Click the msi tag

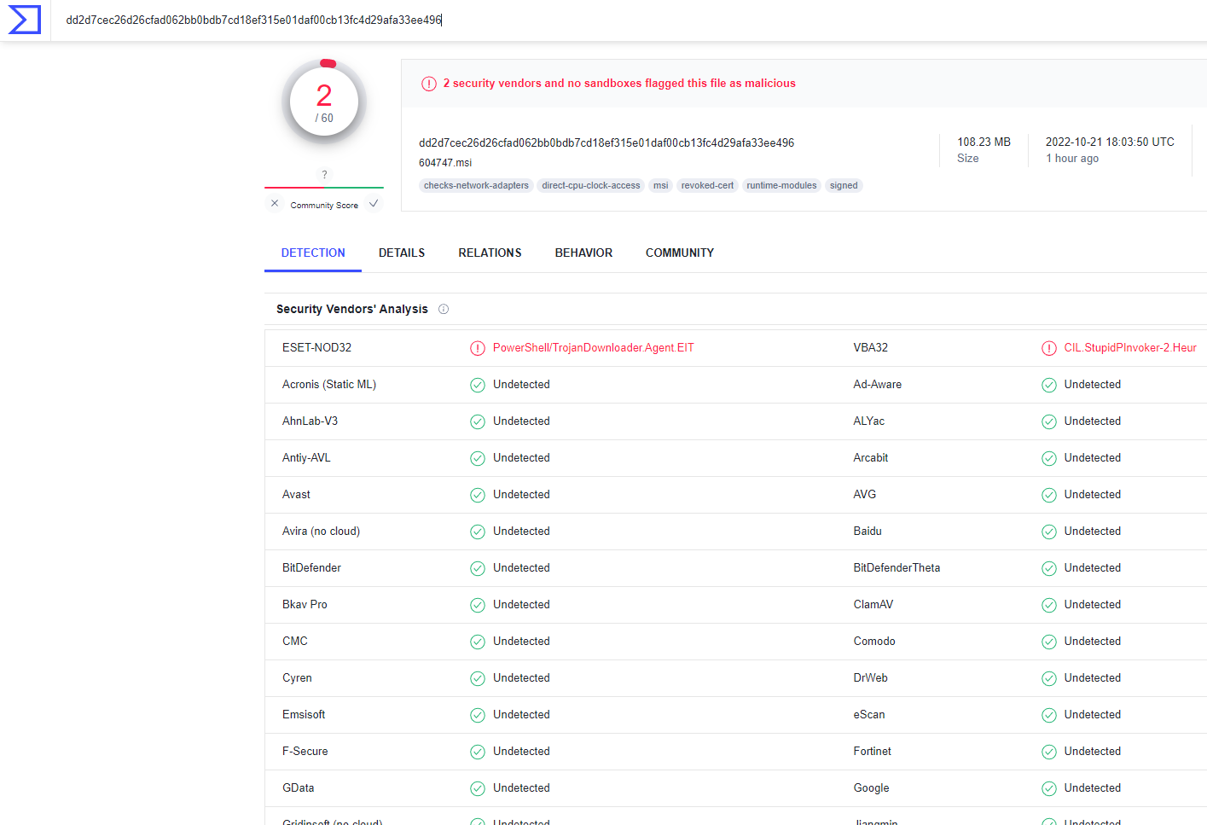click(661, 185)
